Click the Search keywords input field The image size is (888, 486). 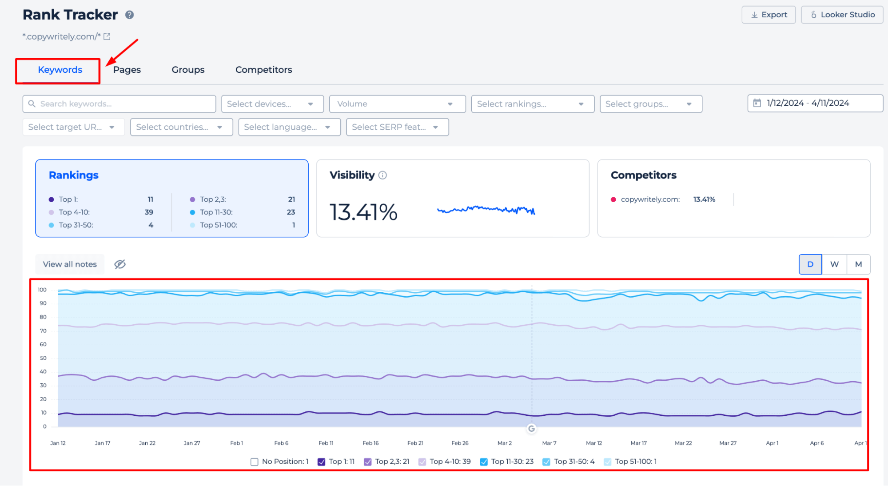[x=119, y=104]
